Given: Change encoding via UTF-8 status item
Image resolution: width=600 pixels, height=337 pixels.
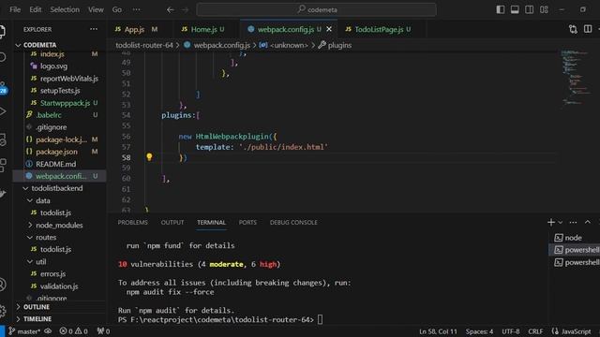Looking at the screenshot, I should pos(510,331).
